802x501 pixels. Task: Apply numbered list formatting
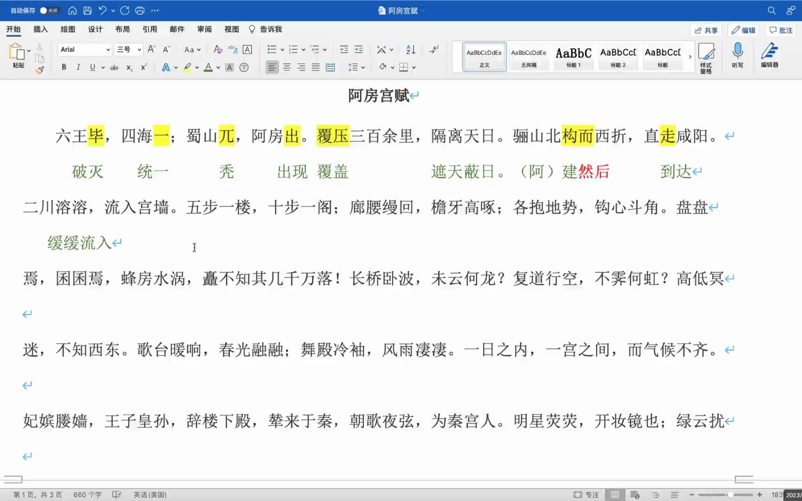[293, 49]
